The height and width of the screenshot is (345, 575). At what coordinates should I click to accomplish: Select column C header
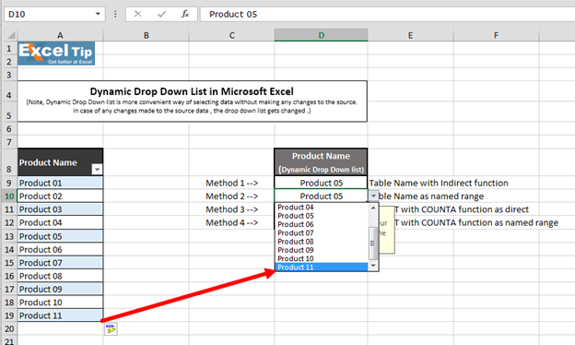(x=232, y=35)
